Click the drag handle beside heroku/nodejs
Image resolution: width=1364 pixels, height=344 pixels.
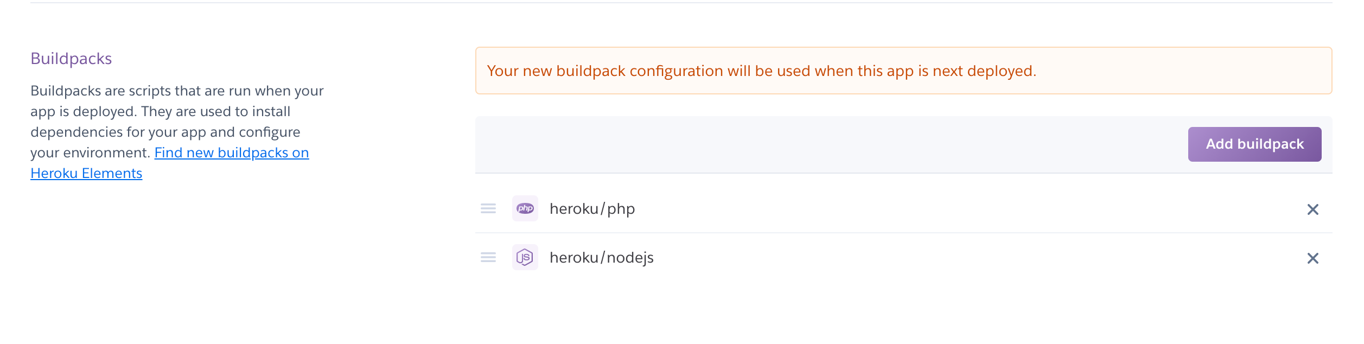(x=488, y=258)
